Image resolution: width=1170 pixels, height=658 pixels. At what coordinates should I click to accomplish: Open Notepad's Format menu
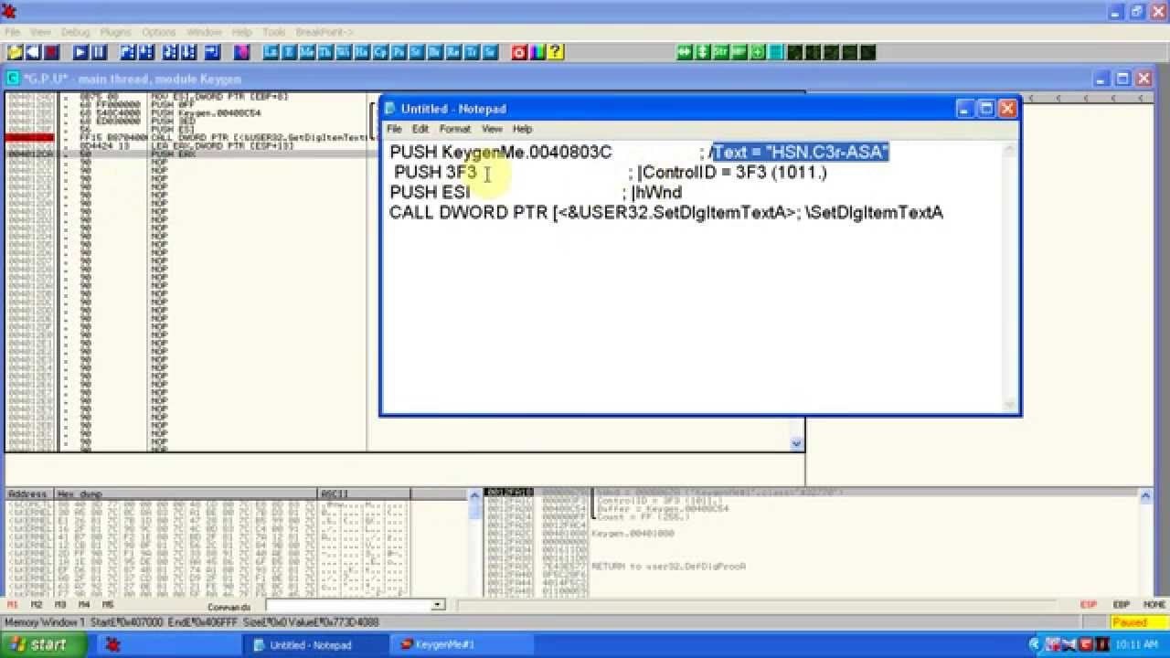pyautogui.click(x=454, y=129)
